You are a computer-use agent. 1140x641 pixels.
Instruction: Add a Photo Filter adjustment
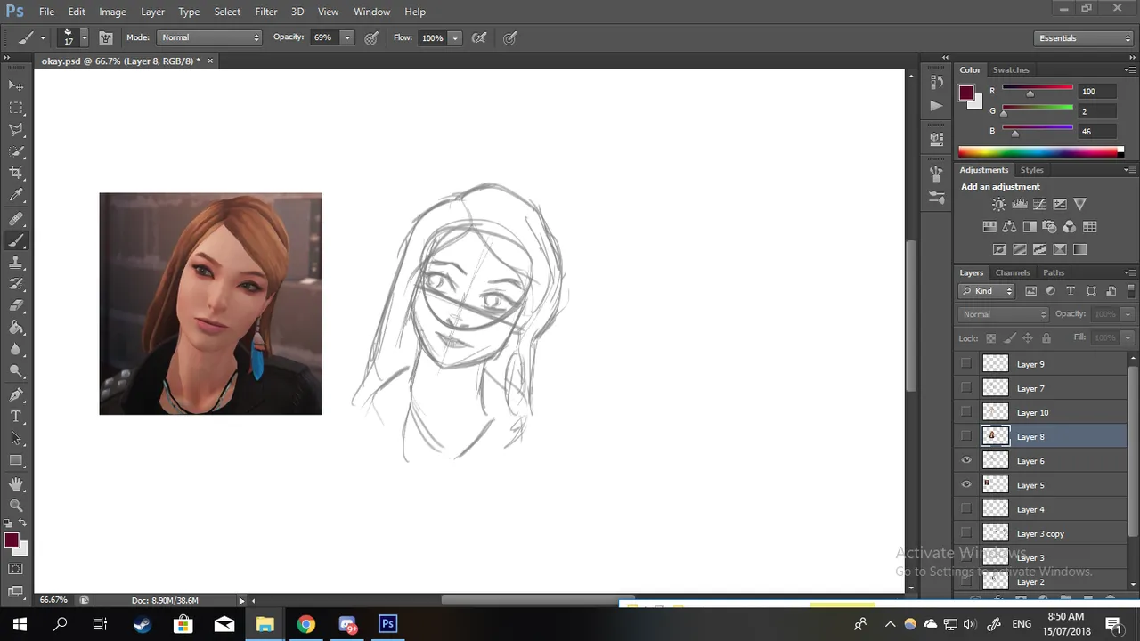(x=1049, y=227)
